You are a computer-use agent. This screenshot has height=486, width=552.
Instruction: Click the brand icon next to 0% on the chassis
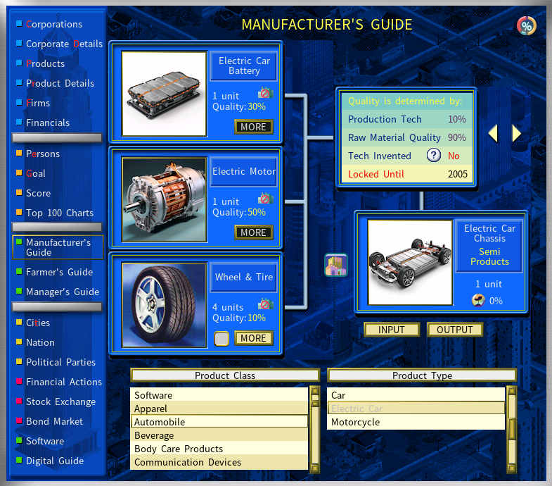[x=478, y=301]
